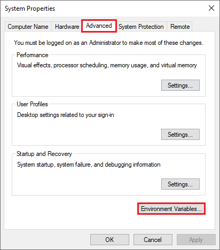This screenshot has height=250, width=220.
Task: Select the Advanced tab
Action: [x=99, y=26]
